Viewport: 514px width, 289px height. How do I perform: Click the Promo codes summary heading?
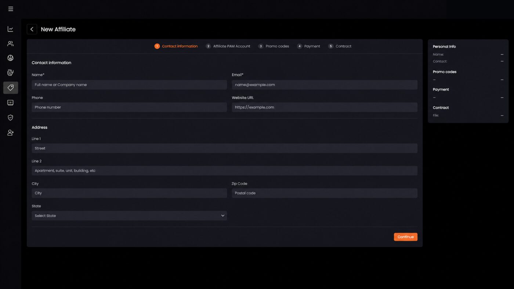point(445,72)
